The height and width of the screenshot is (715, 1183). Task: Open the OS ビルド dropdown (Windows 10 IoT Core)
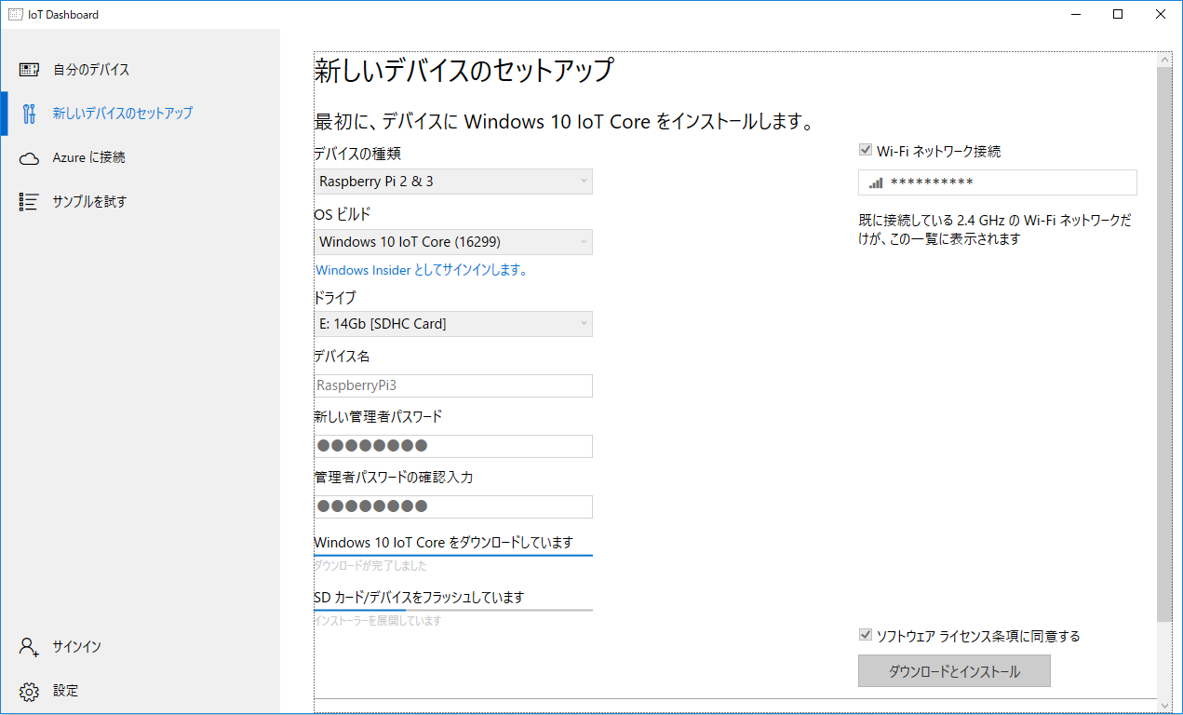pos(453,242)
